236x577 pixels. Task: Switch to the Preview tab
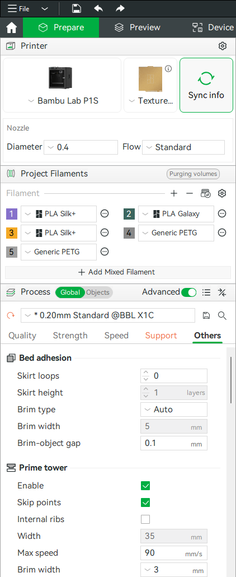point(137,27)
